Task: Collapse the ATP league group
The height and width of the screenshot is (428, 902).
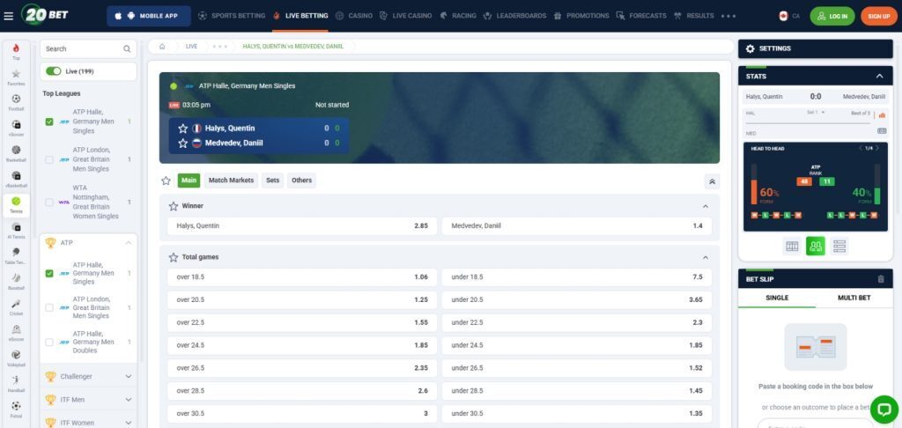Action: (129, 243)
